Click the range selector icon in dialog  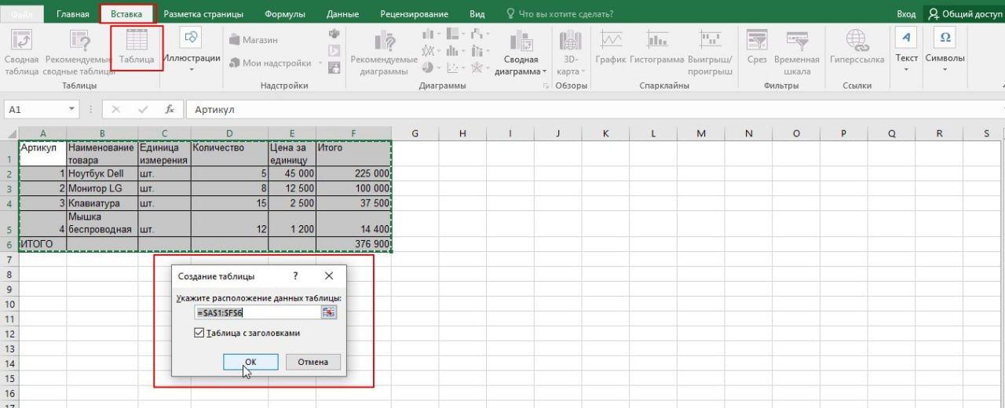tap(329, 312)
